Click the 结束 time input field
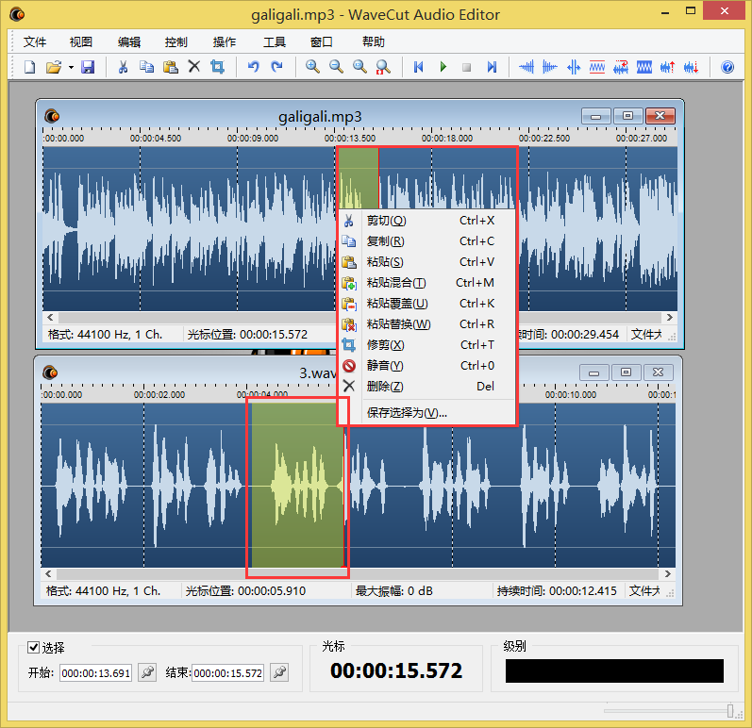The width and height of the screenshot is (752, 728). tap(227, 673)
